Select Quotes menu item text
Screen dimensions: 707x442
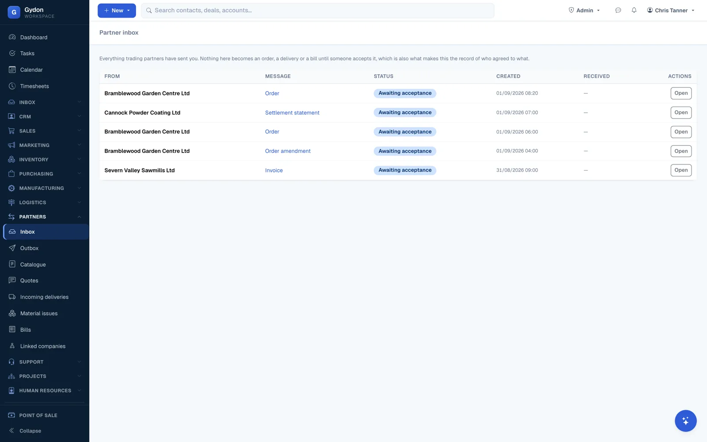[29, 281]
